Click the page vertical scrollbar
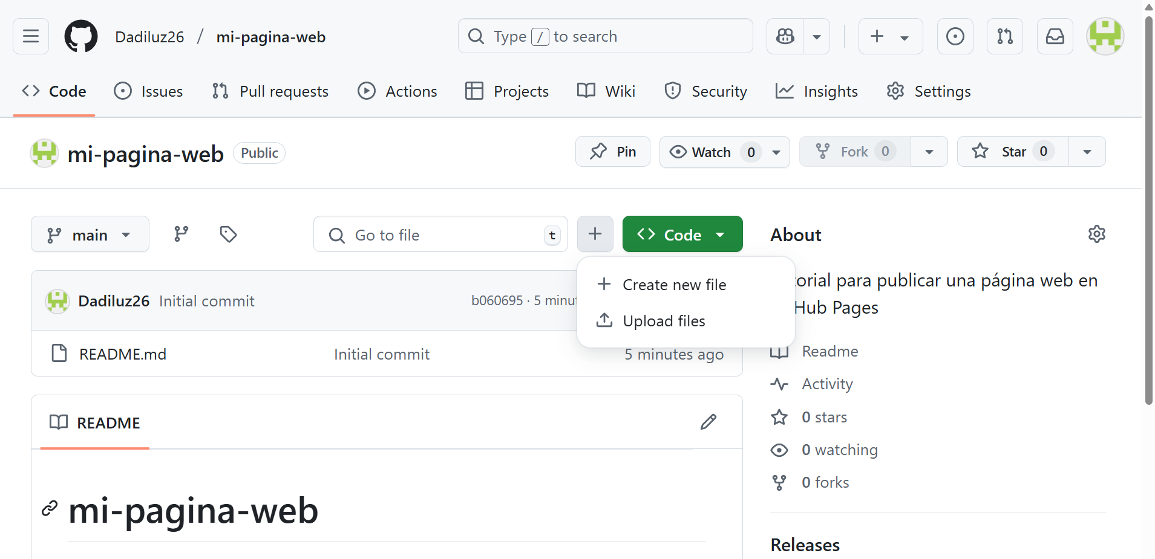 point(1149,212)
